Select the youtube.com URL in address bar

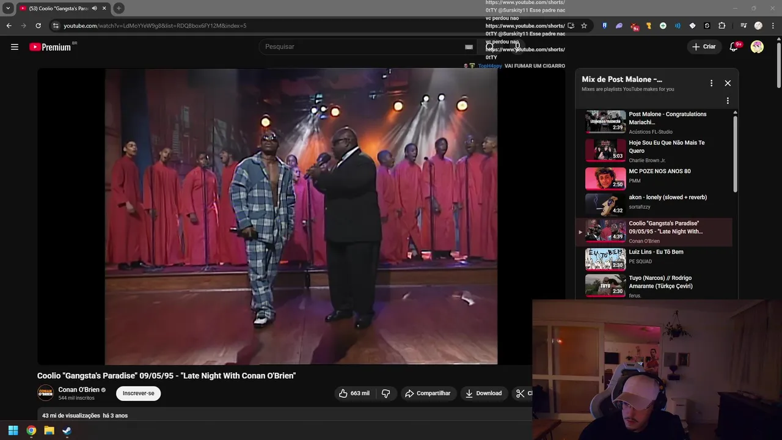[155, 26]
